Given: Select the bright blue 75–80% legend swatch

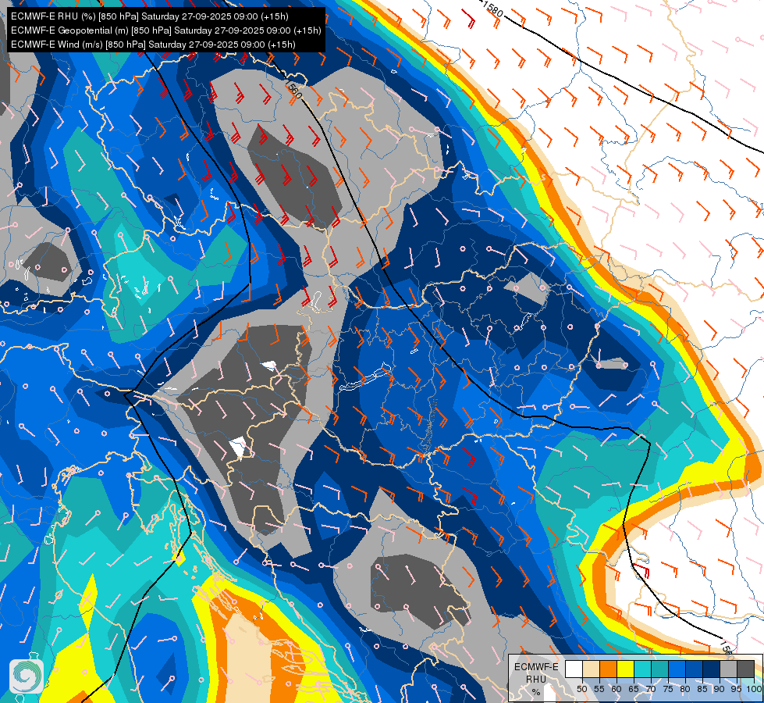Looking at the screenshot, I should pyautogui.click(x=677, y=669).
